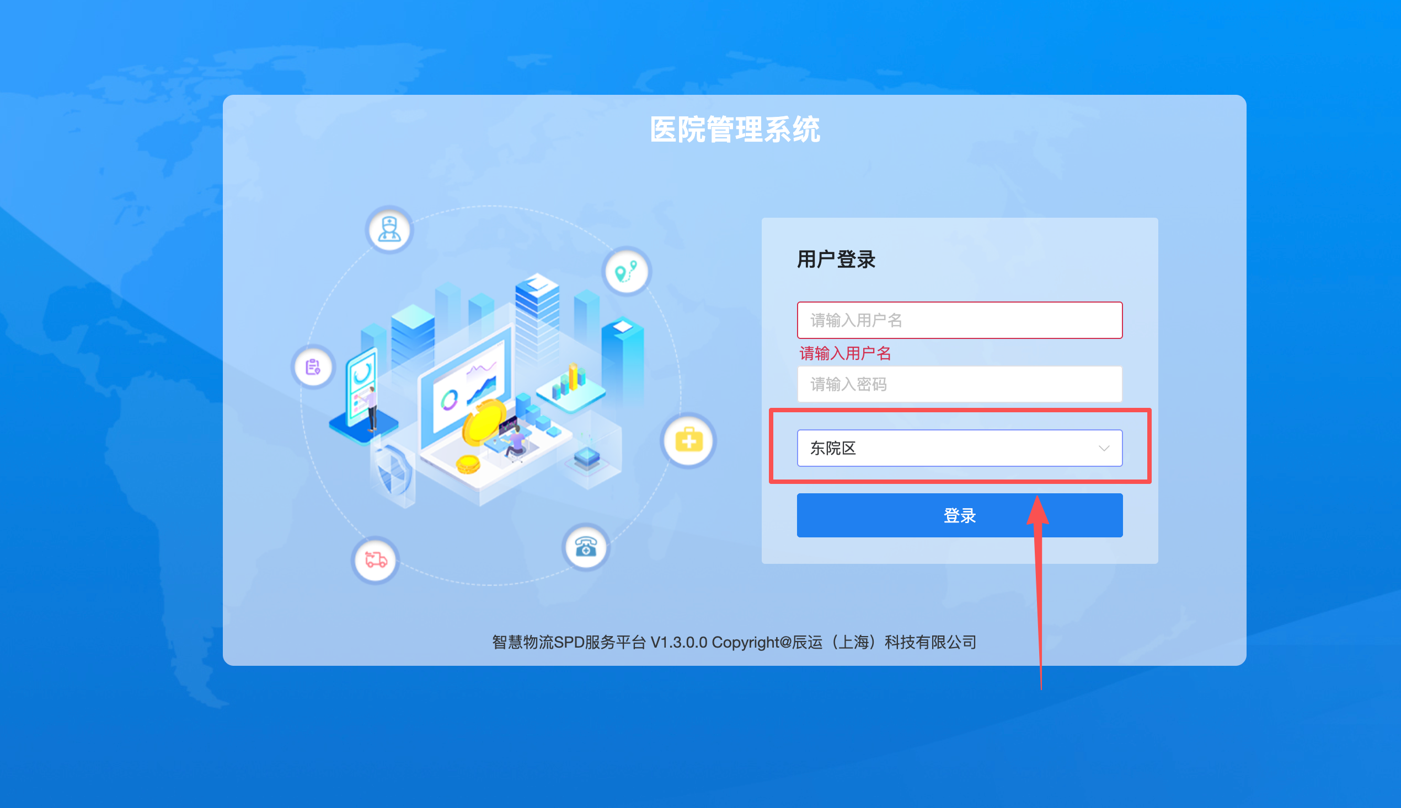Click the 用户登录 form heading

[836, 259]
